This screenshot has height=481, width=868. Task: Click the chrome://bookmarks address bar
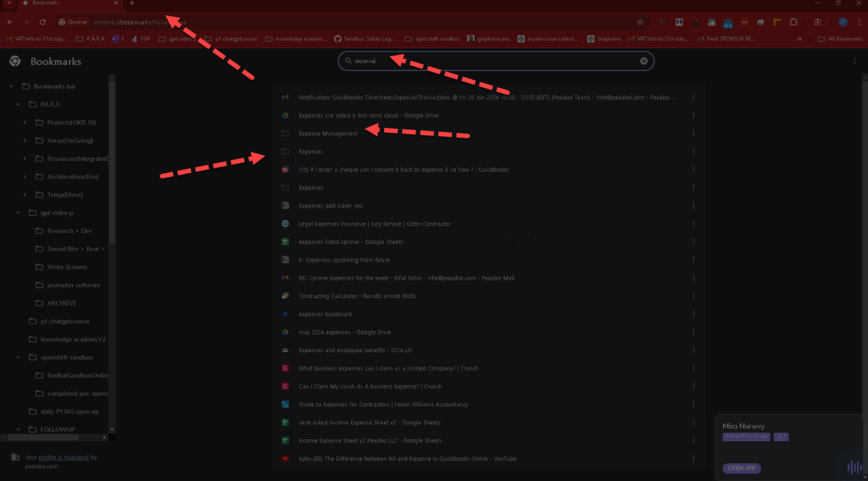[x=354, y=22]
